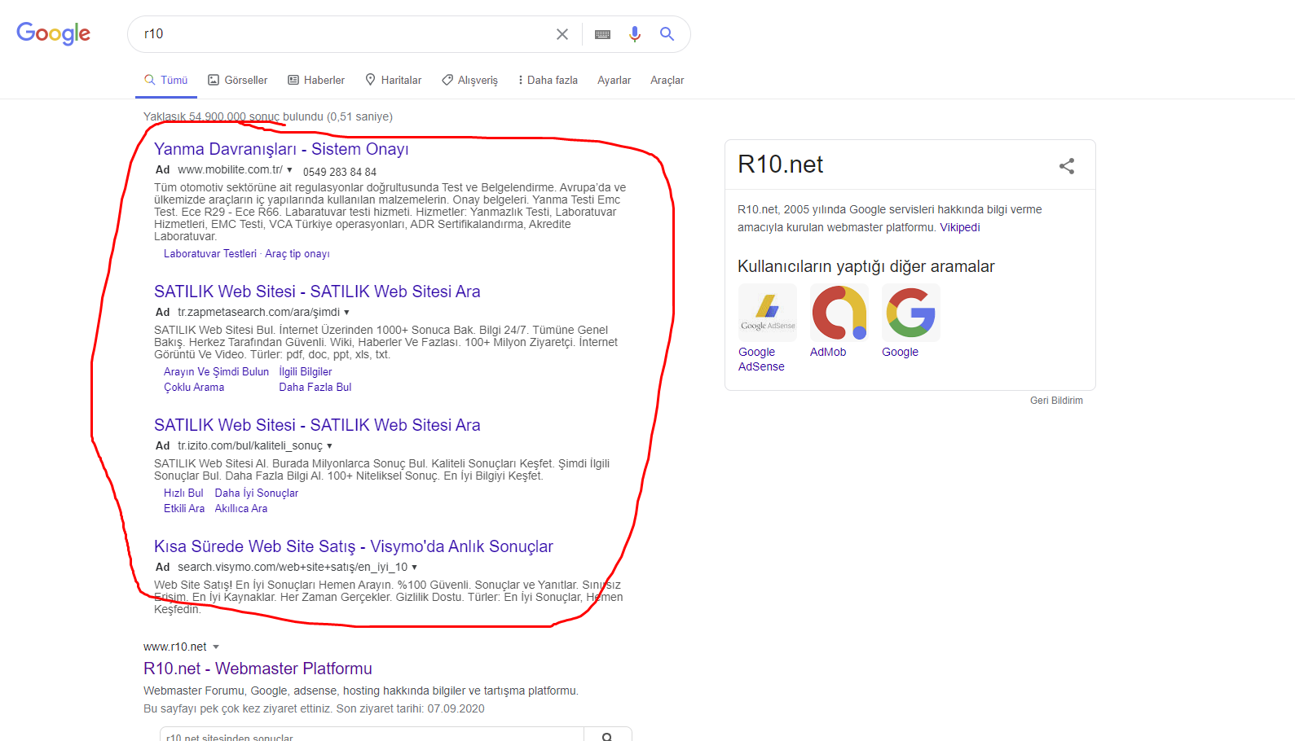
Task: Follow the Akıllıca Ara sitelink
Action: pos(241,509)
